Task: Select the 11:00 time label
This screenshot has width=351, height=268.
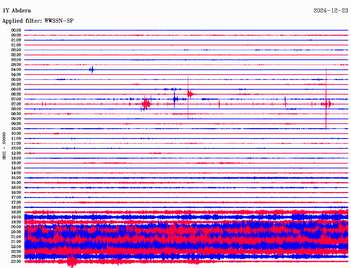Action: [x=16, y=138]
